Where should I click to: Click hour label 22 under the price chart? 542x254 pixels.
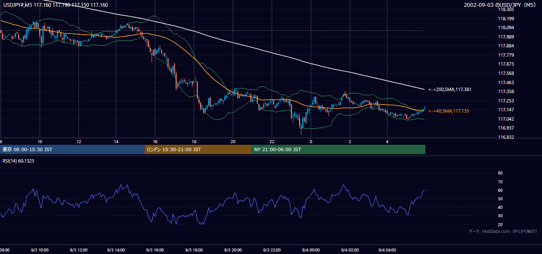[x=272, y=141]
